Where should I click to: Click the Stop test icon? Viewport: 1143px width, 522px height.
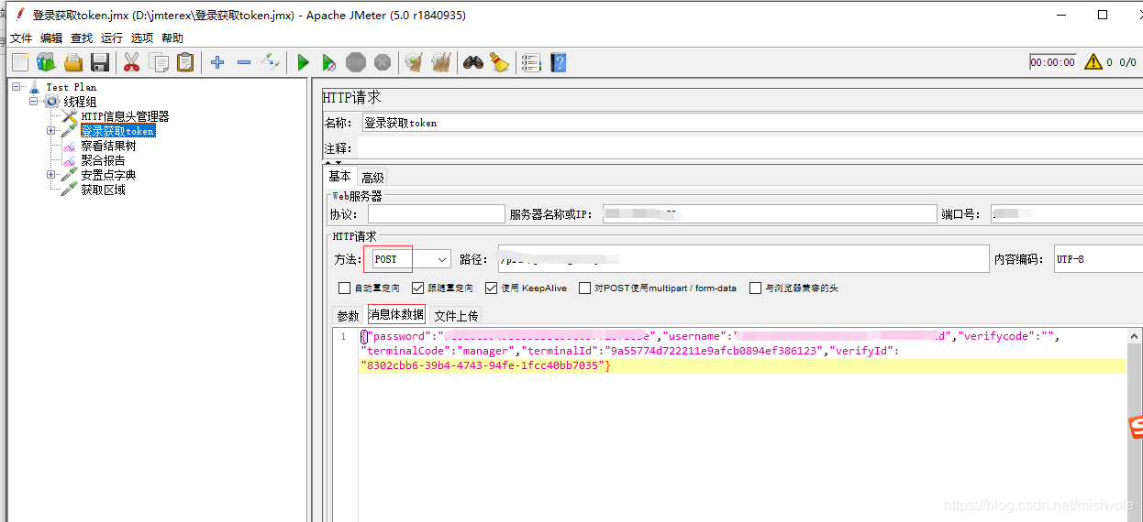[356, 62]
